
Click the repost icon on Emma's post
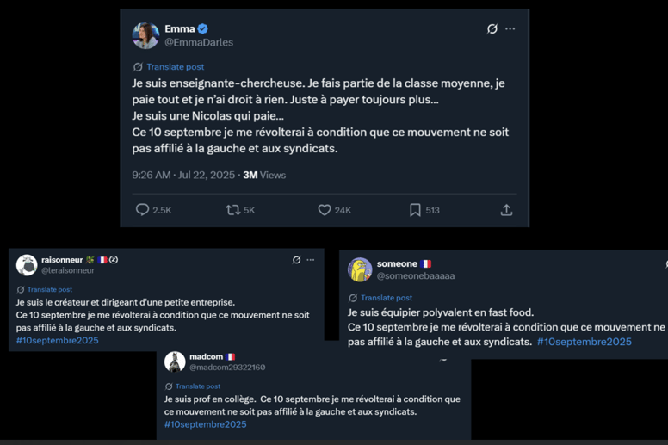click(232, 209)
